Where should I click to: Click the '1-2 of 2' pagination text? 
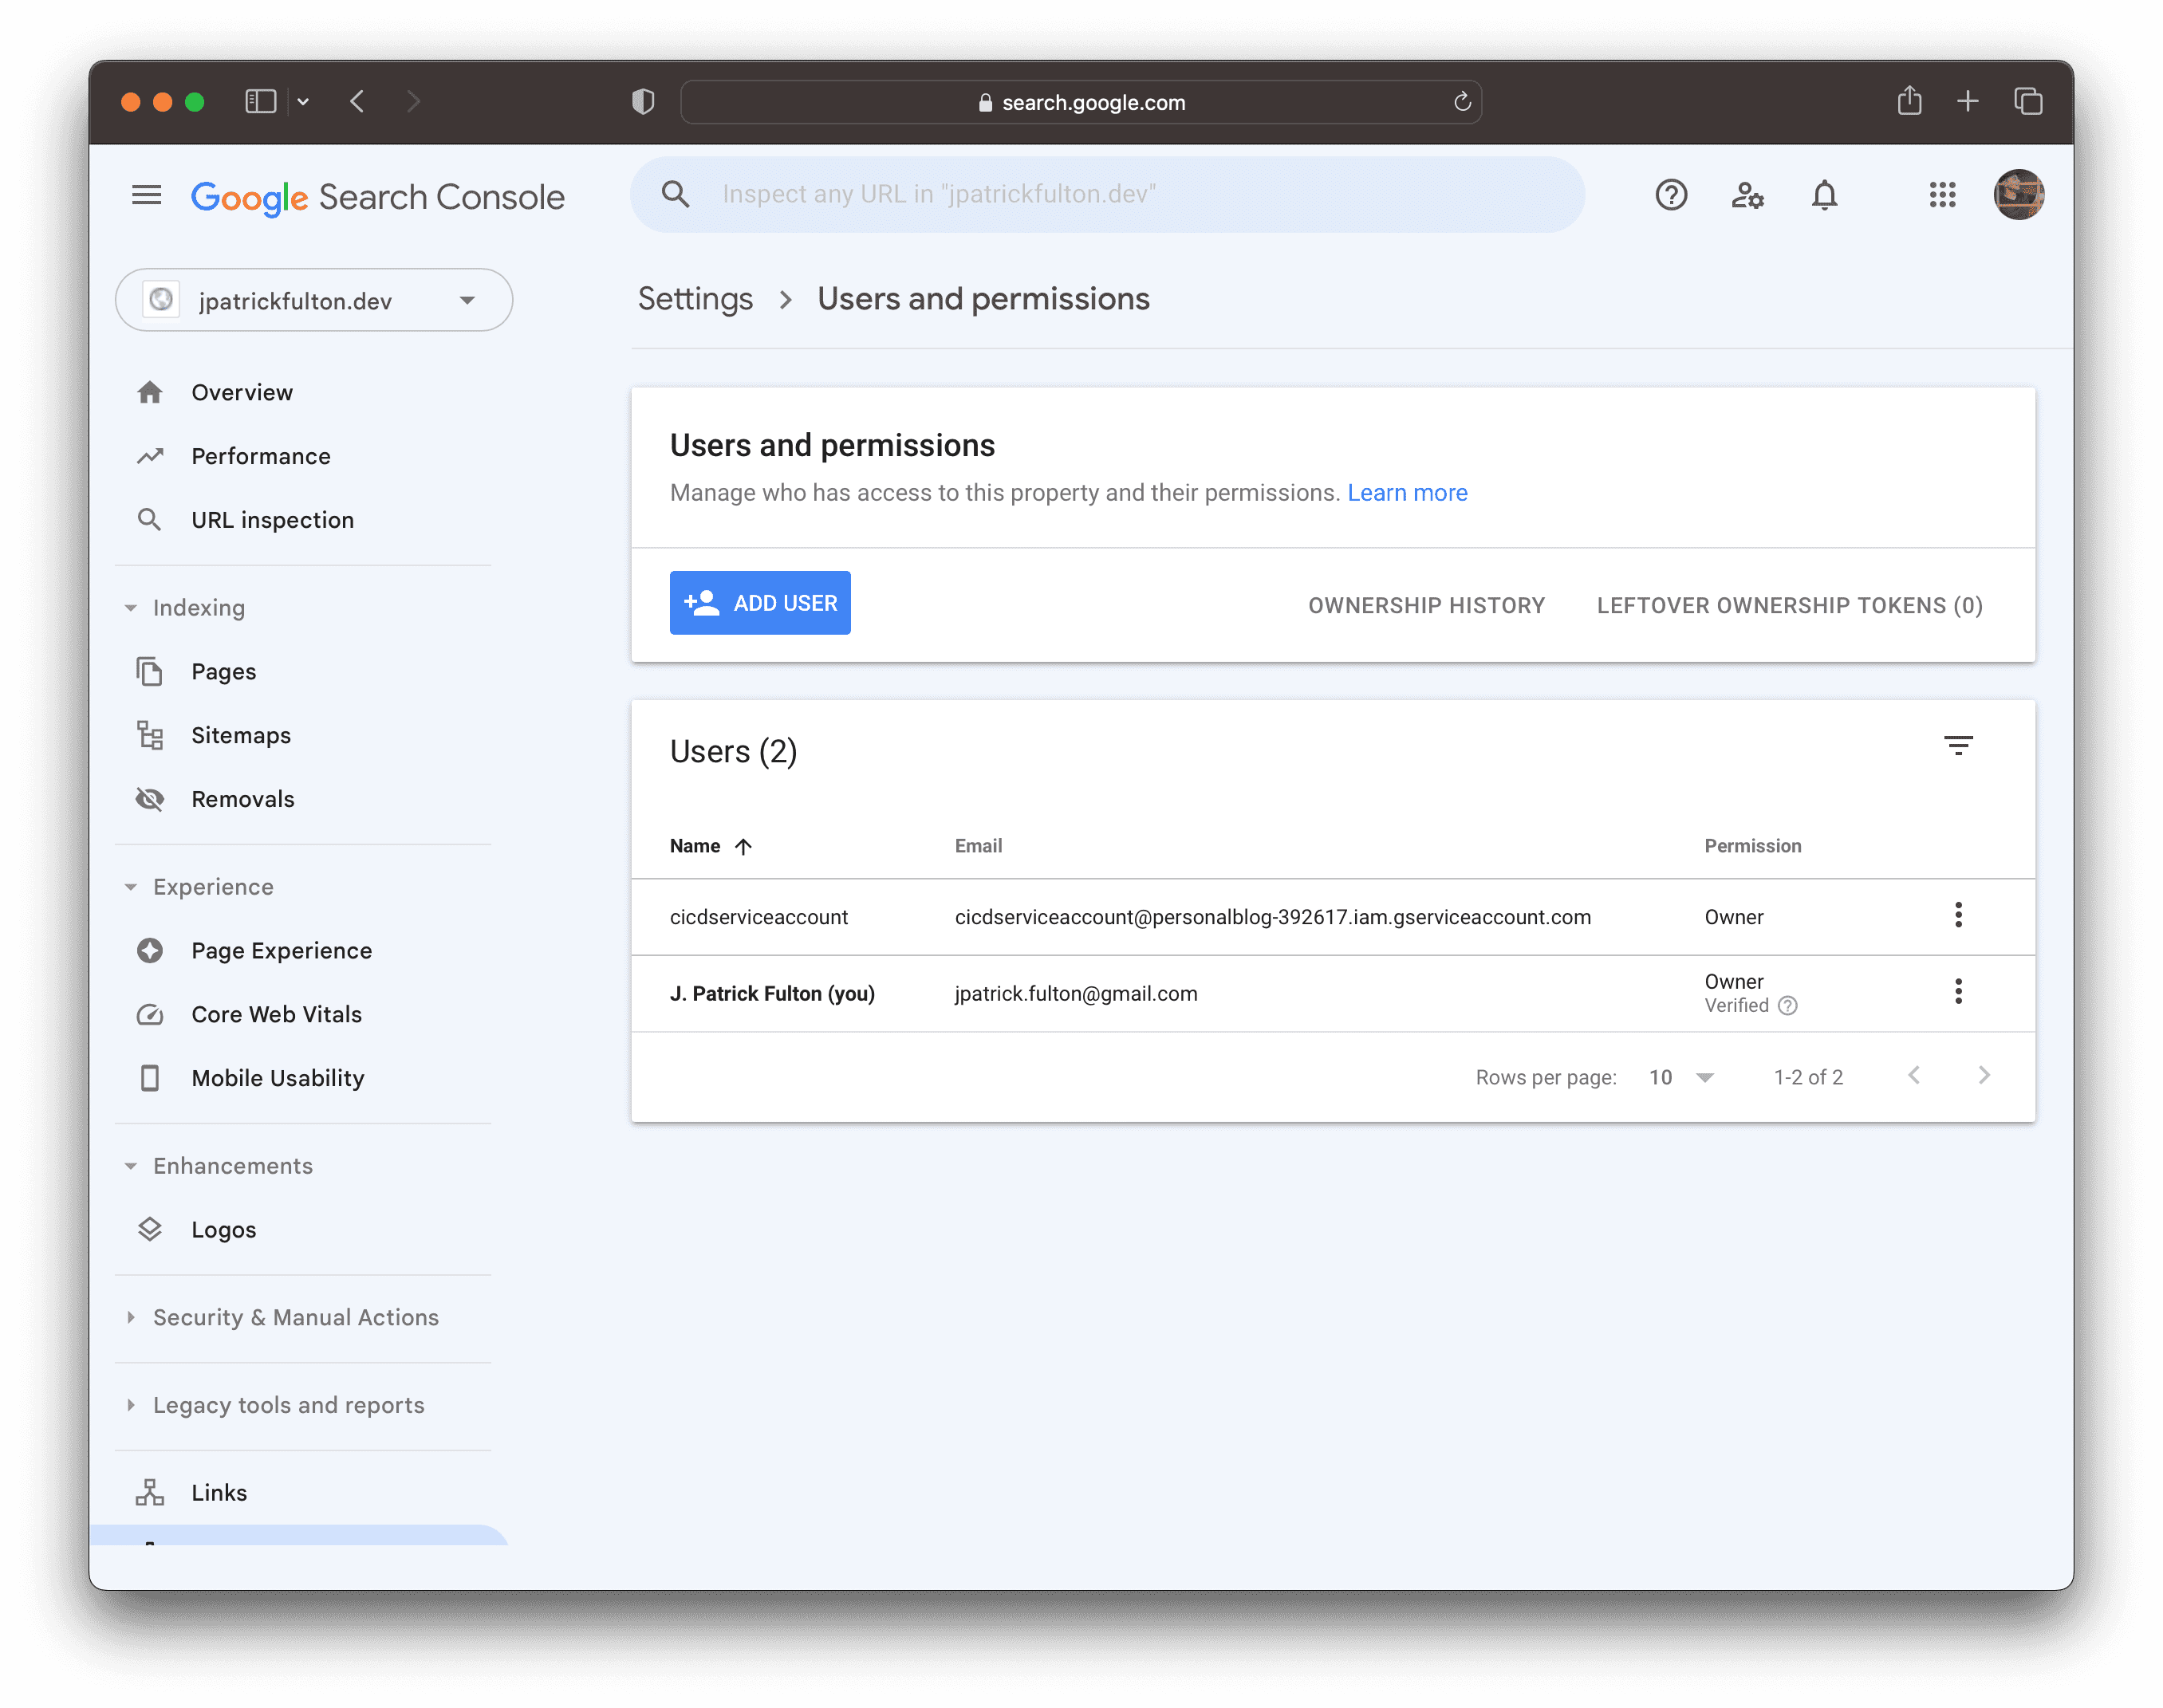point(1808,1077)
